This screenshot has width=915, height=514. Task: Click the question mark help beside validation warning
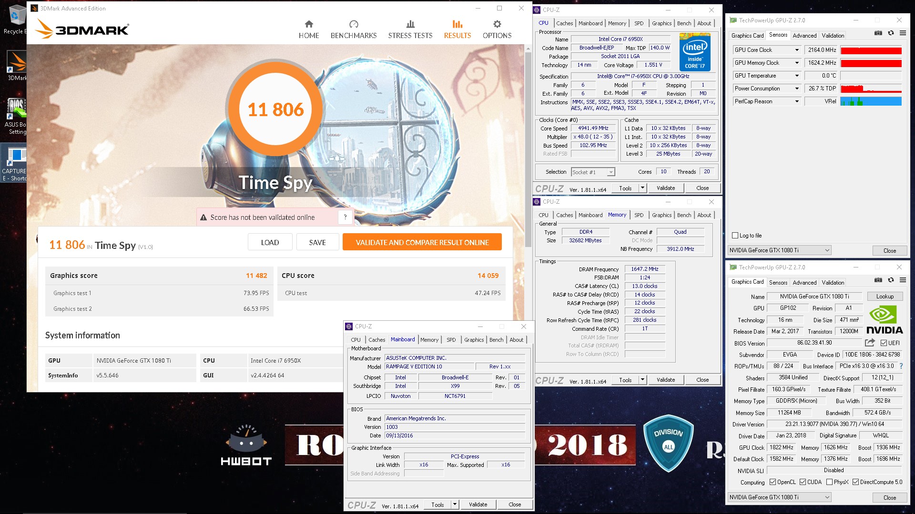pyautogui.click(x=346, y=217)
